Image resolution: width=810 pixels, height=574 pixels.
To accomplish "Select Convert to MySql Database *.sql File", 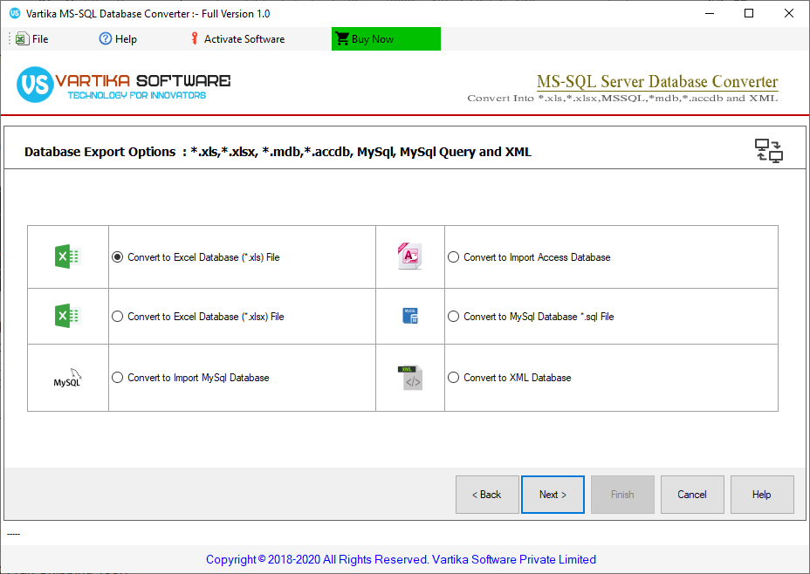I will click(x=531, y=317).
